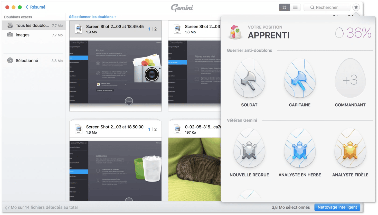Click the Images camera icon in sidebar
This screenshot has width=378, height=215.
click(10, 35)
